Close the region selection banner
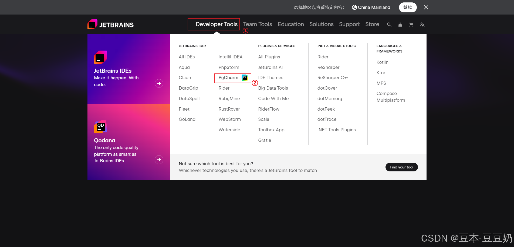514x247 pixels. tap(426, 7)
